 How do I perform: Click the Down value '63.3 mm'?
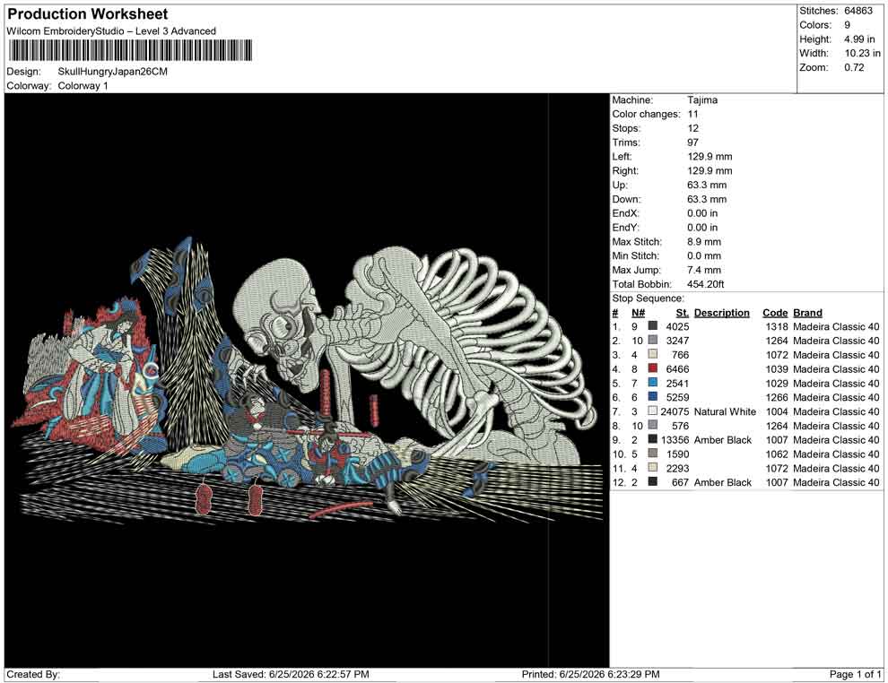(x=707, y=199)
